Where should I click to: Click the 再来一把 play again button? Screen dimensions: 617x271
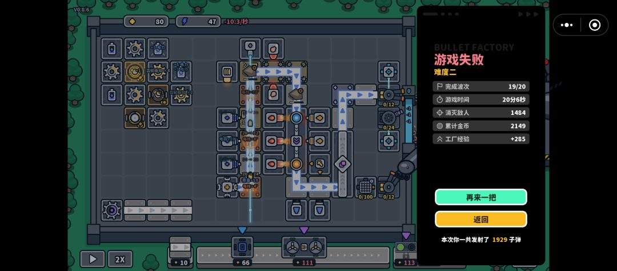pos(480,197)
